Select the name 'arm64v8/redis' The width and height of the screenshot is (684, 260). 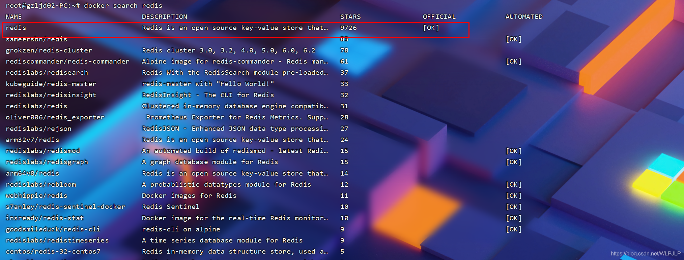(32, 174)
